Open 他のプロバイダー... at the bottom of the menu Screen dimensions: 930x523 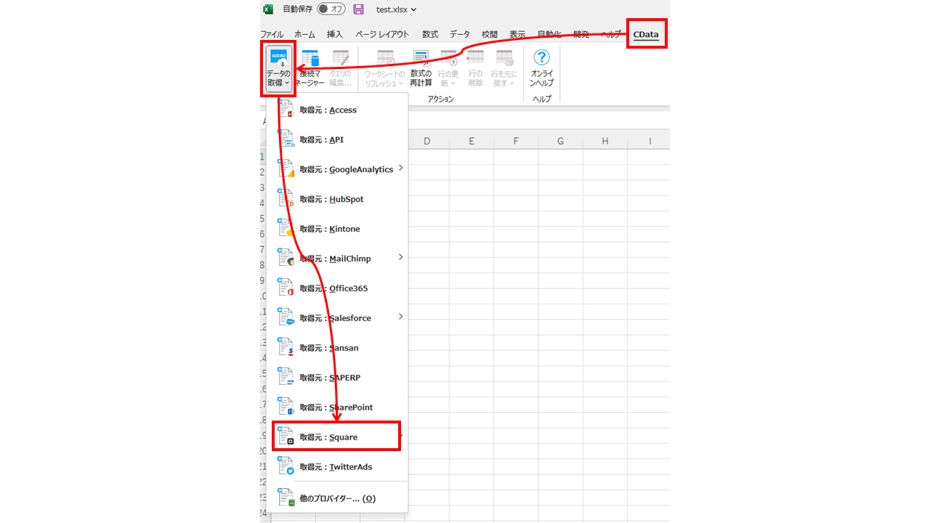pos(337,499)
